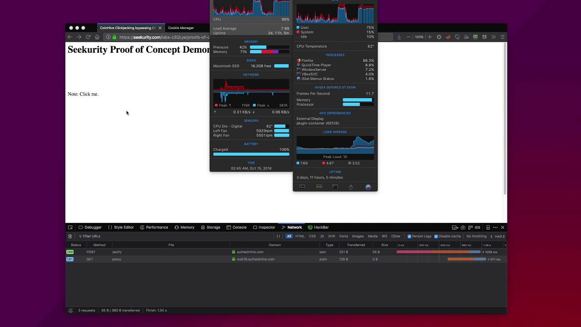Select the GET proxy request row
This screenshot has width=581, height=327.
[x=286, y=259]
